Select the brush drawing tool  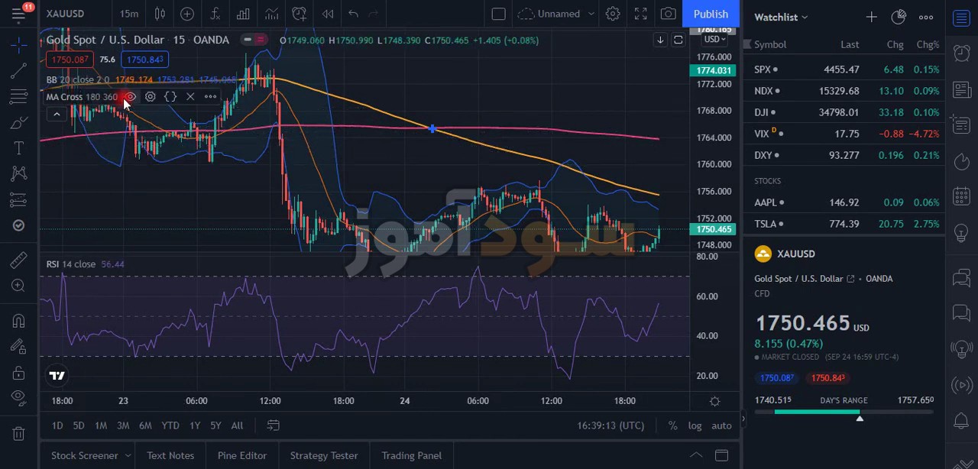pos(19,122)
